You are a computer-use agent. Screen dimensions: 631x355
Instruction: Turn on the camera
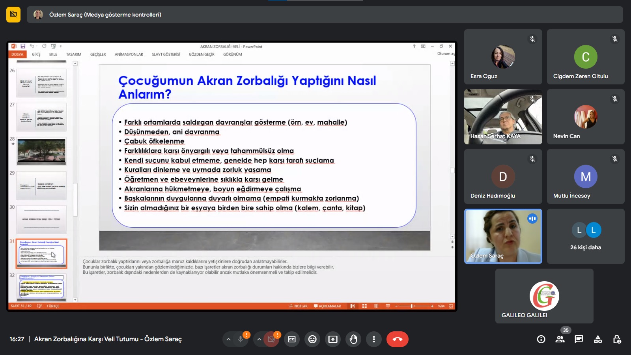271,339
